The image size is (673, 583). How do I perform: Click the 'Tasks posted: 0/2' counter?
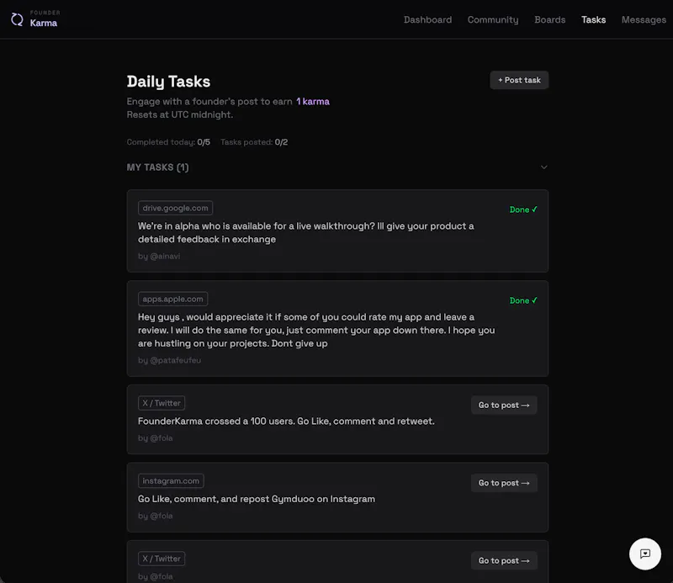254,142
